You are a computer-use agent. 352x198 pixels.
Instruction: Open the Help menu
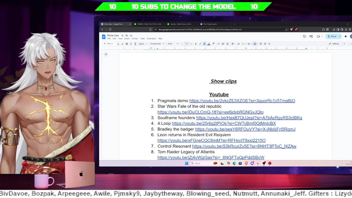pyautogui.click(x=160, y=38)
